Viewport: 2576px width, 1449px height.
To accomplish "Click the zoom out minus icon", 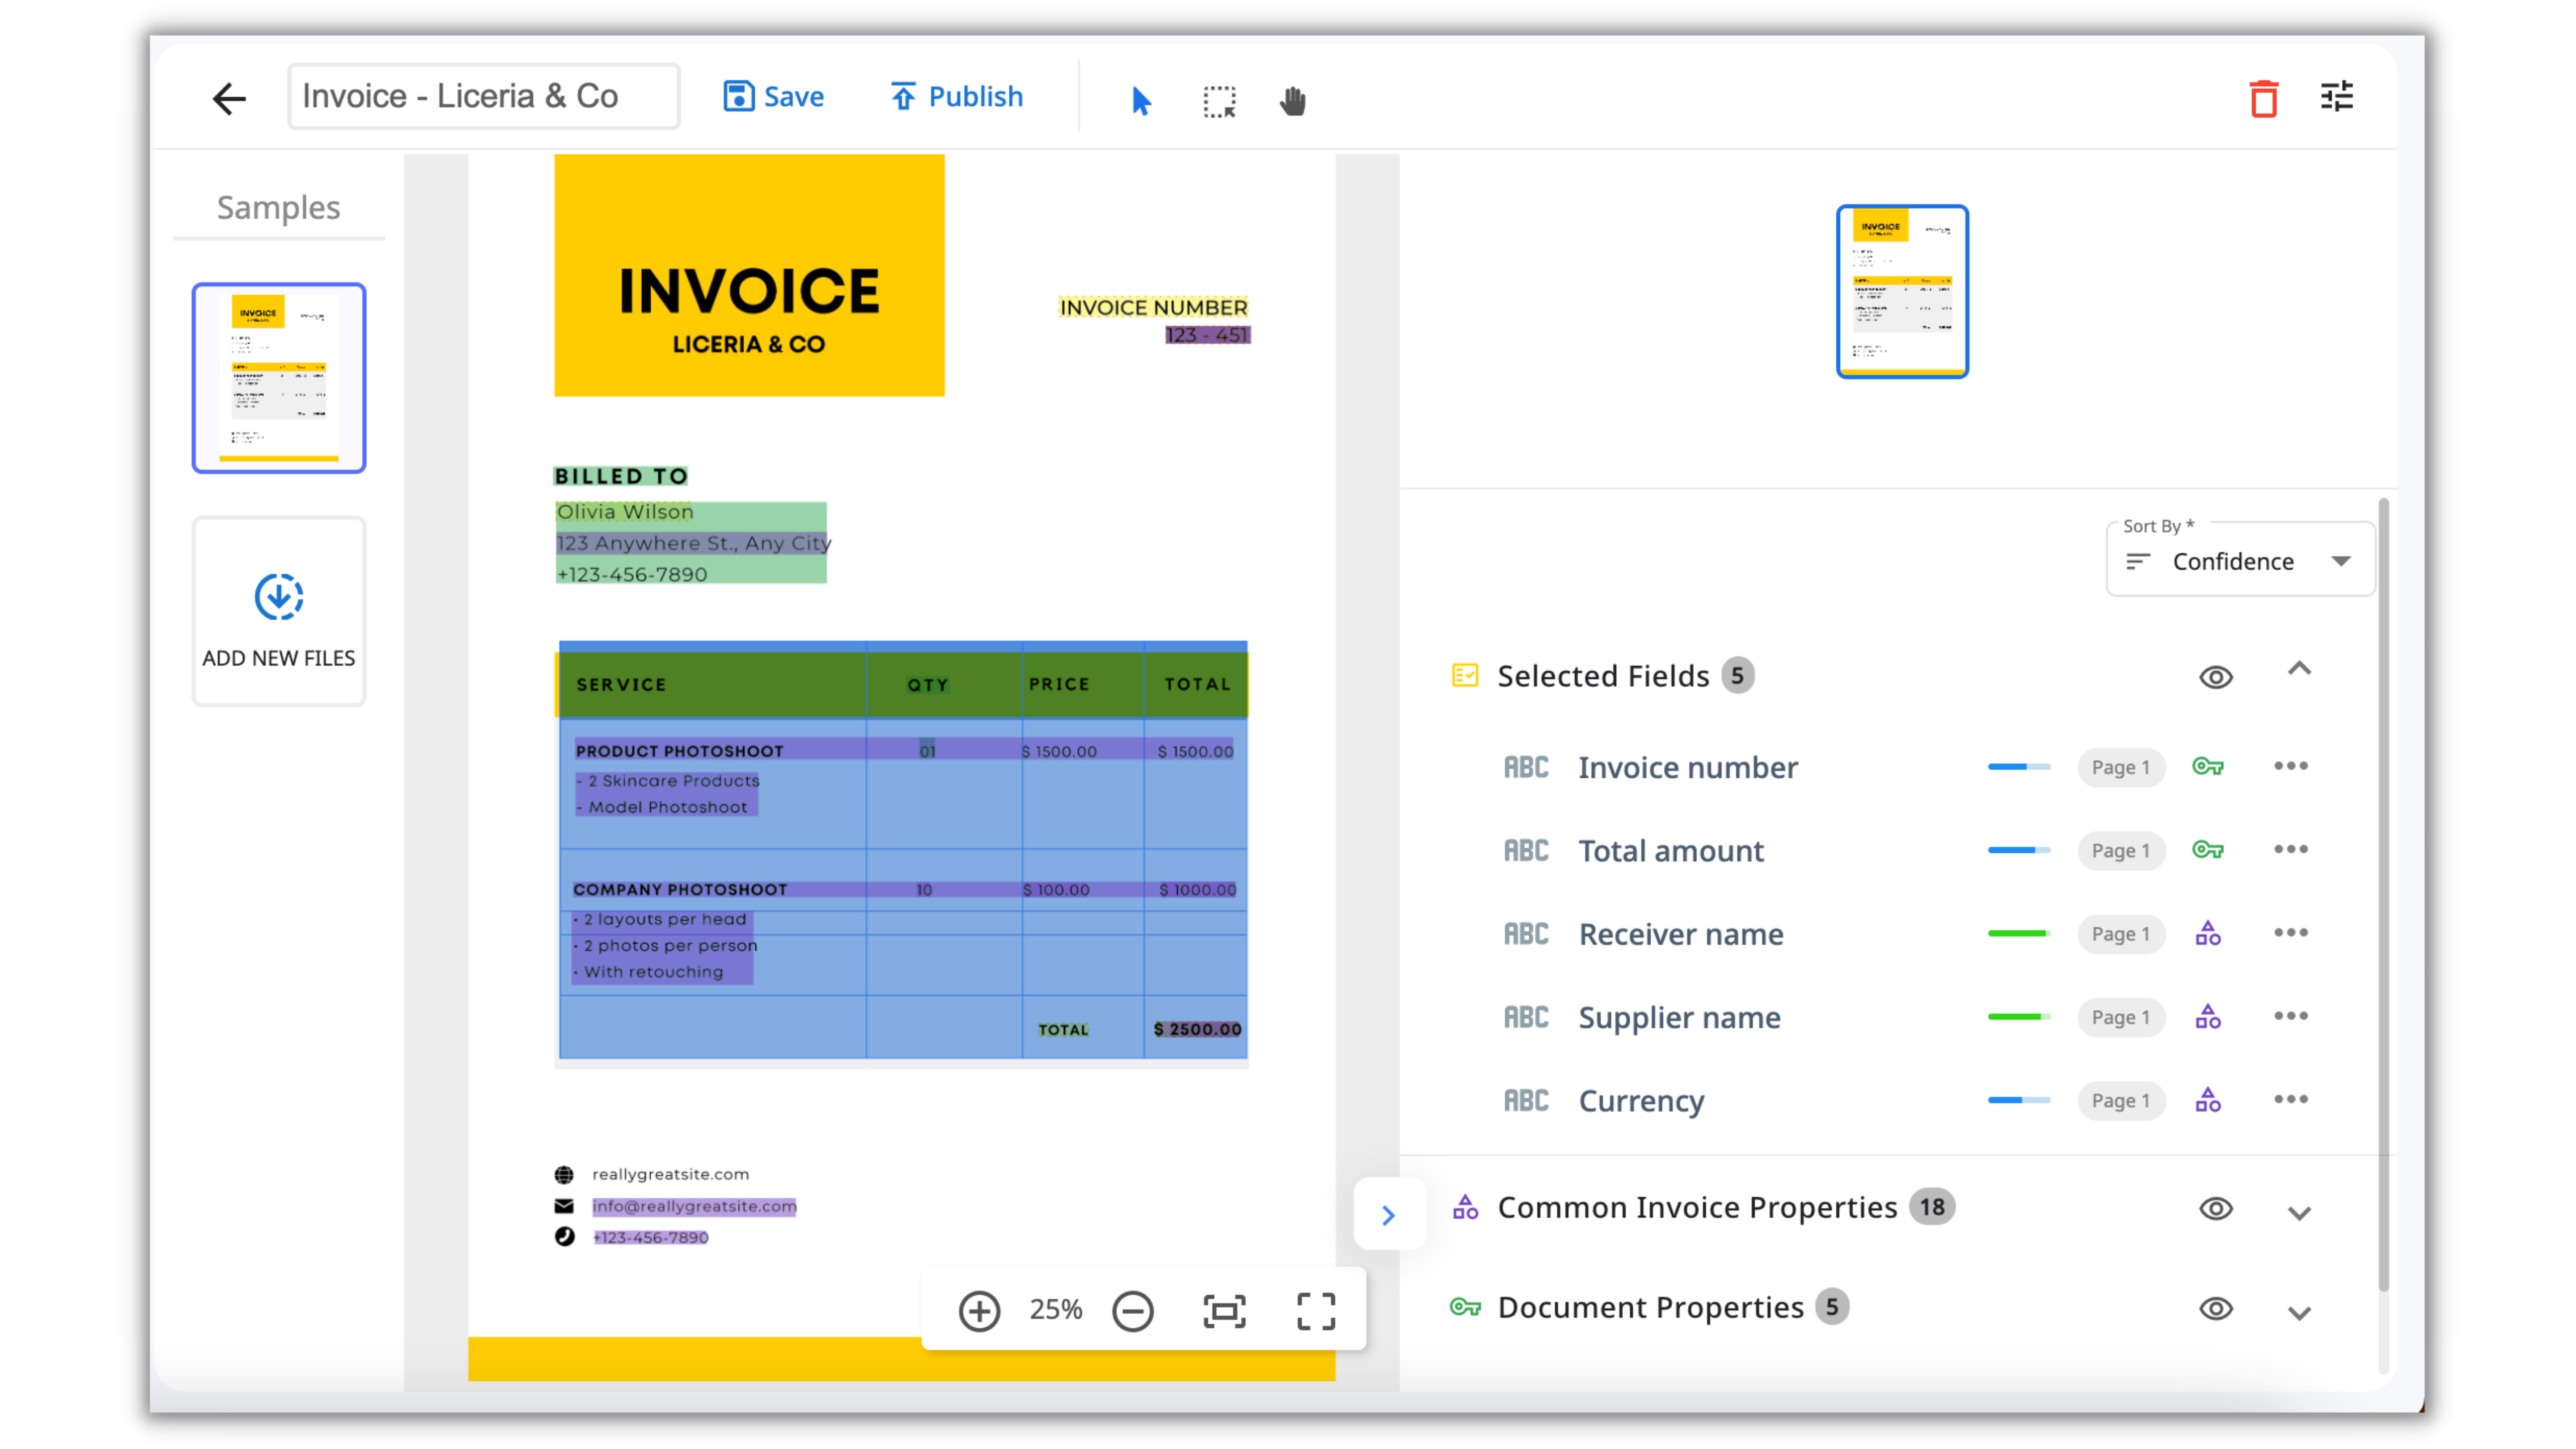I will click(1132, 1310).
